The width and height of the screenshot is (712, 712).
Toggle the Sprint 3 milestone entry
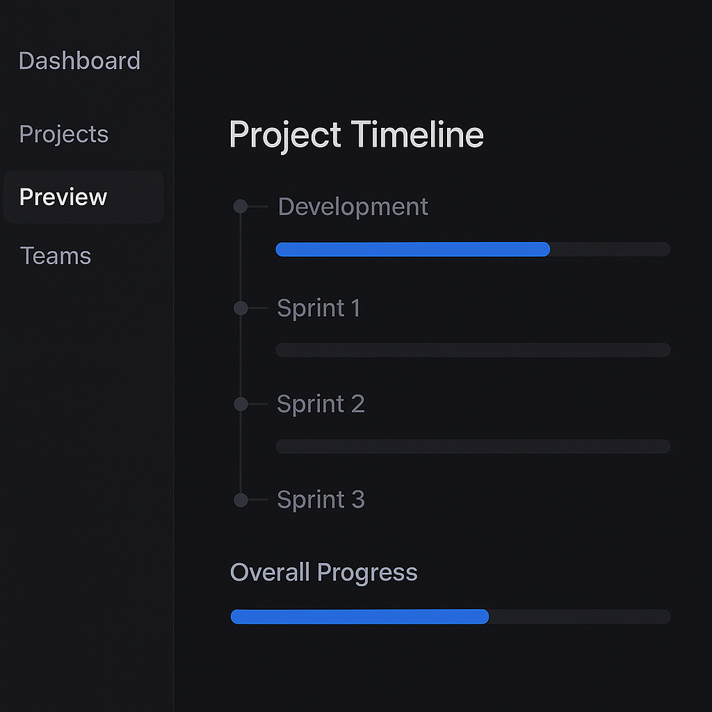click(321, 500)
